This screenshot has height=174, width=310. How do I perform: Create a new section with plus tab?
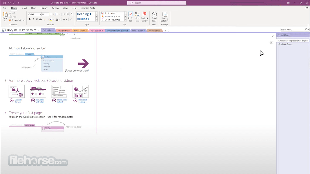tap(165, 31)
